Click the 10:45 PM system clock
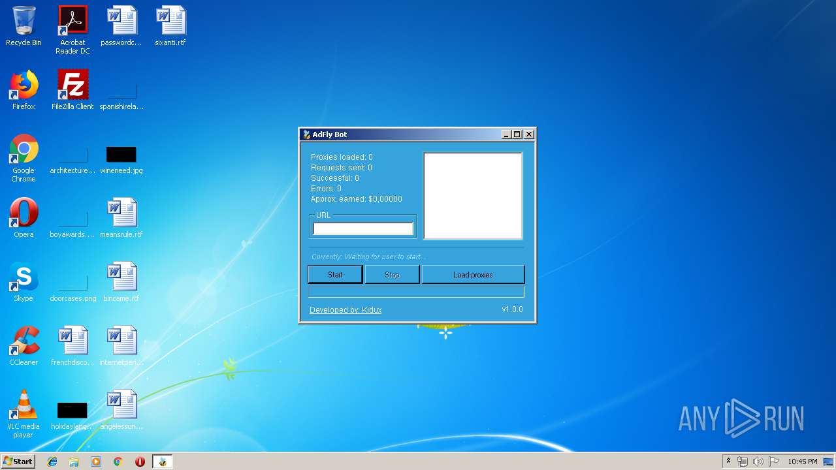The width and height of the screenshot is (836, 470). (x=803, y=462)
